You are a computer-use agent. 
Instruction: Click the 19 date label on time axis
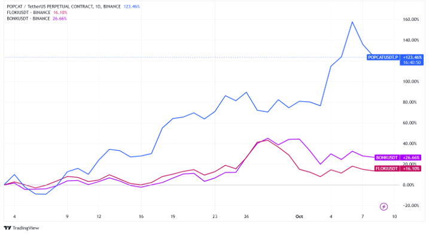click(173, 217)
